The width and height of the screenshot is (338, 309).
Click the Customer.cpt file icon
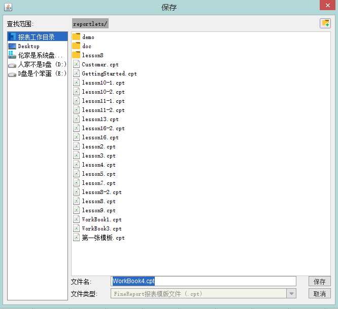coord(76,64)
